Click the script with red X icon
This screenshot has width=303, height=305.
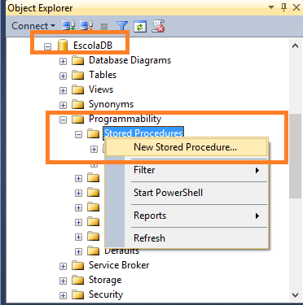[x=158, y=26]
